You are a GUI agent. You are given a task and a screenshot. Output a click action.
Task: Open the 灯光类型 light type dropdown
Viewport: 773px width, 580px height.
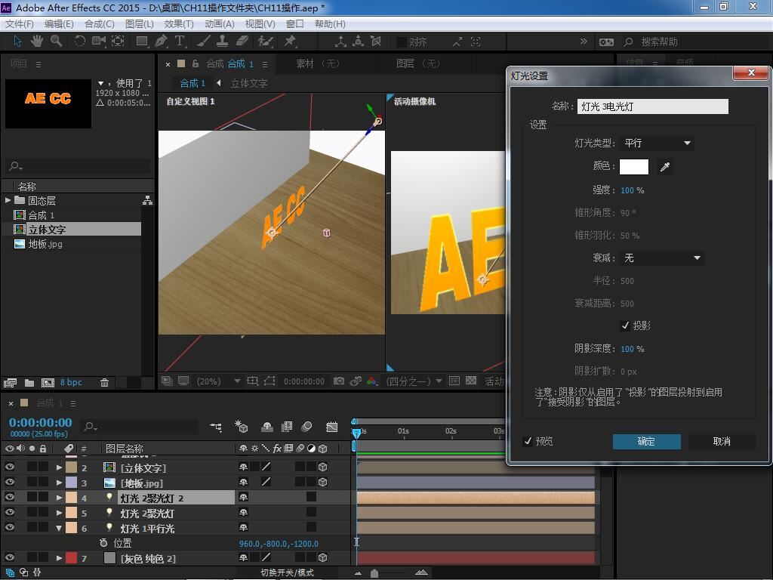pyautogui.click(x=657, y=143)
